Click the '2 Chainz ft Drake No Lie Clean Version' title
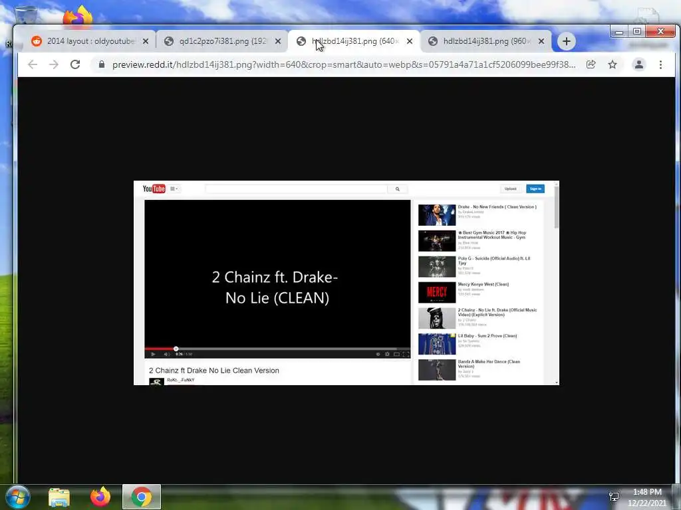The image size is (681, 510). click(214, 371)
